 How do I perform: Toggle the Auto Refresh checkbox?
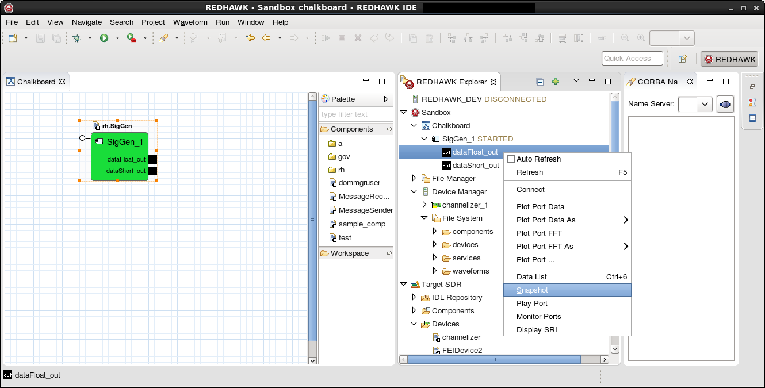511,159
